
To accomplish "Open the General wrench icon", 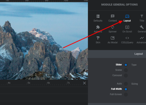I will pyautogui.click(x=142, y=27).
